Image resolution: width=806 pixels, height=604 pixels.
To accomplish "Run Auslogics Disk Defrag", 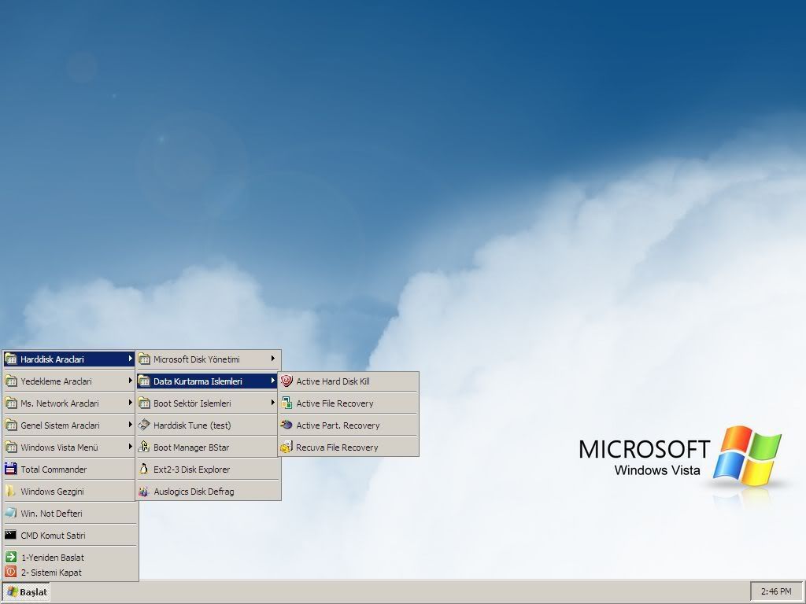I will click(x=208, y=491).
